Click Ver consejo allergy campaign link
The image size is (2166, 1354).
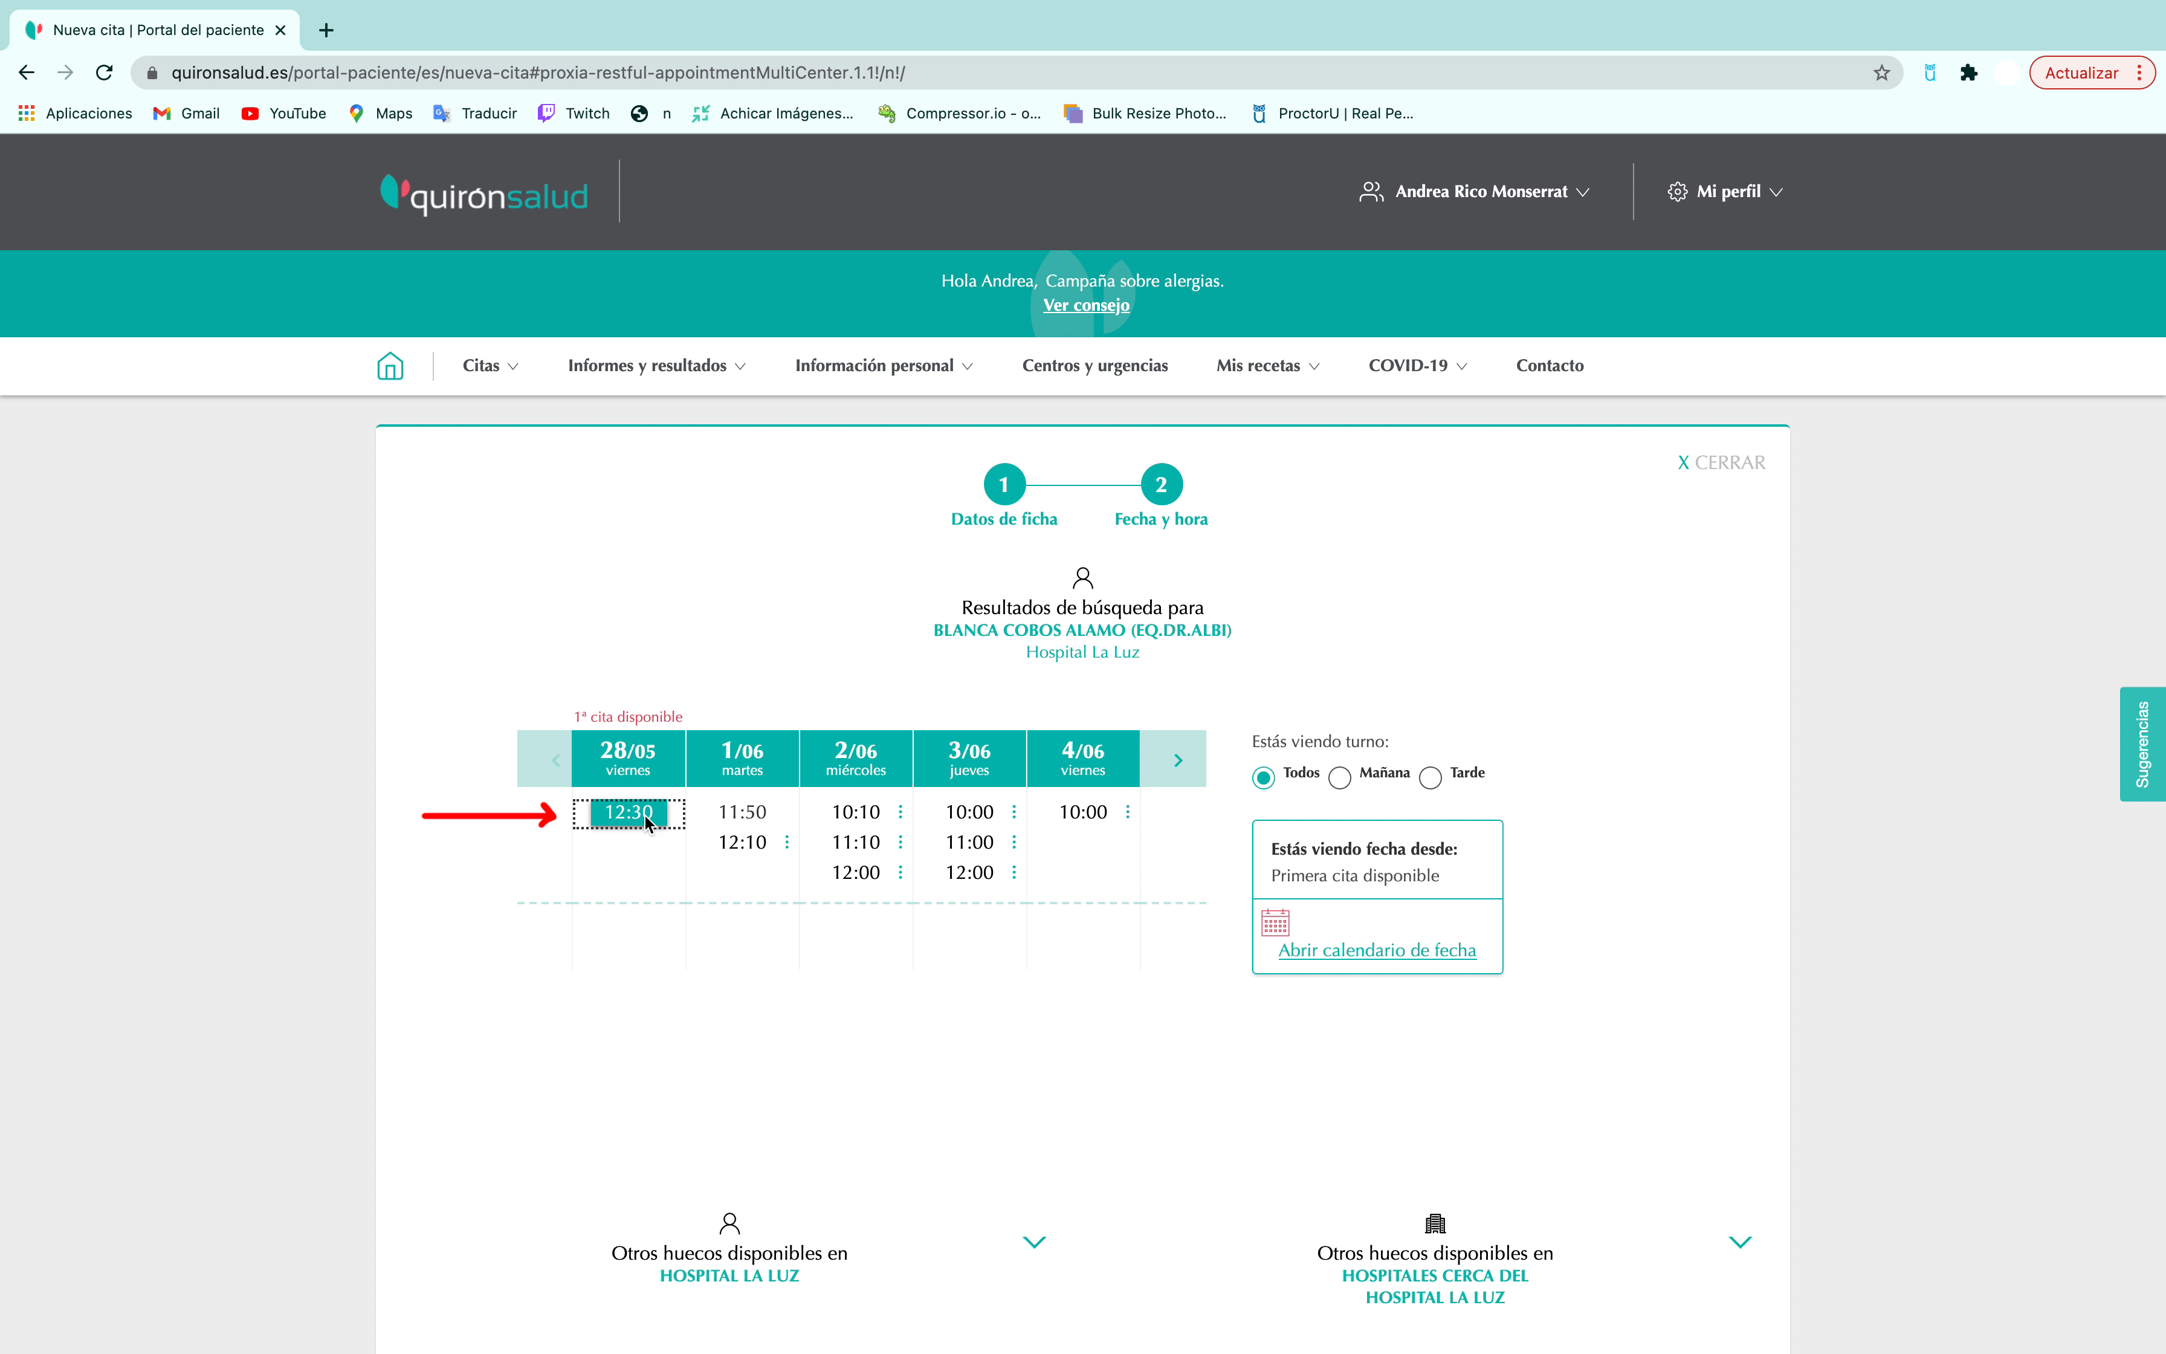1087,304
